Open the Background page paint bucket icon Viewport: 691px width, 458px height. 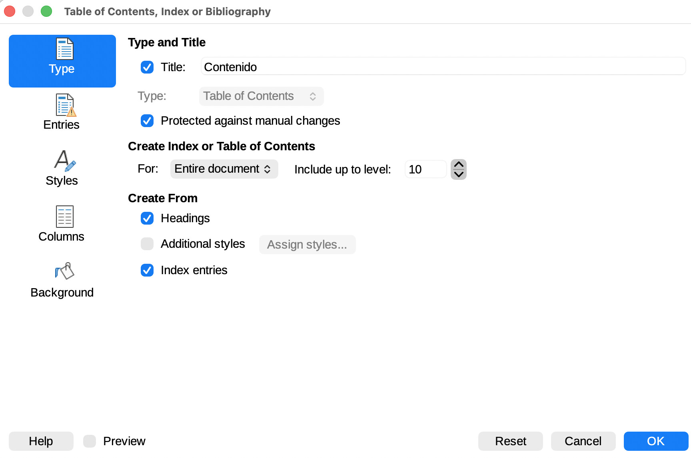point(64,271)
